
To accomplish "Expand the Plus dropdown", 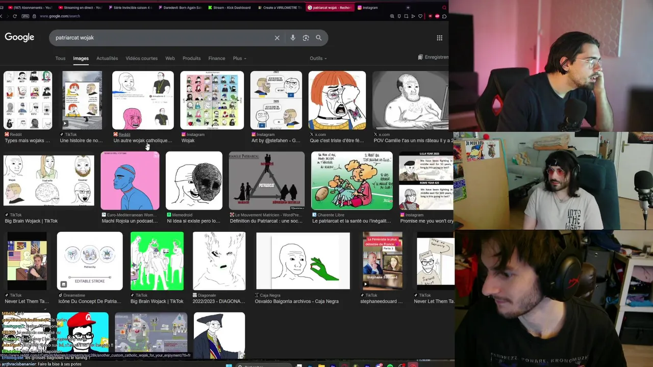I will point(239,58).
